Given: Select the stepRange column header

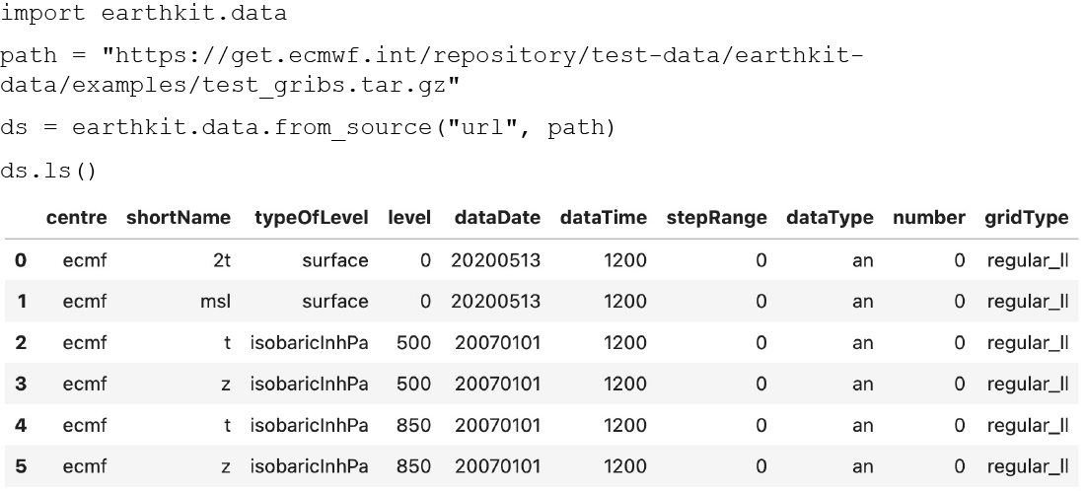Looking at the screenshot, I should (x=716, y=218).
